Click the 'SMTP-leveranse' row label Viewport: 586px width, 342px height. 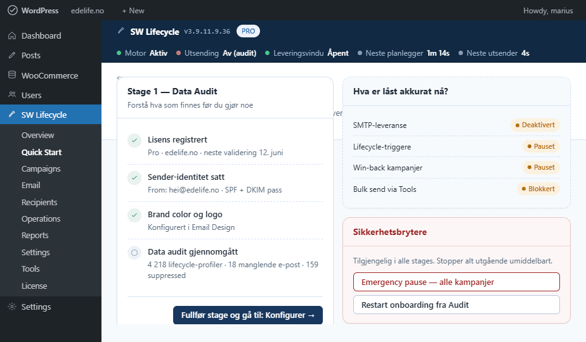pos(380,125)
